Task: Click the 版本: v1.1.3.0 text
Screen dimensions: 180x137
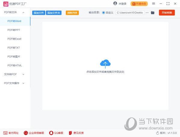Action: pos(168,133)
